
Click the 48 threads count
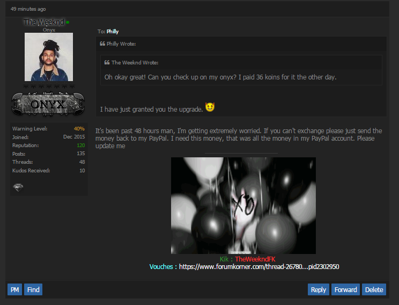coord(82,162)
